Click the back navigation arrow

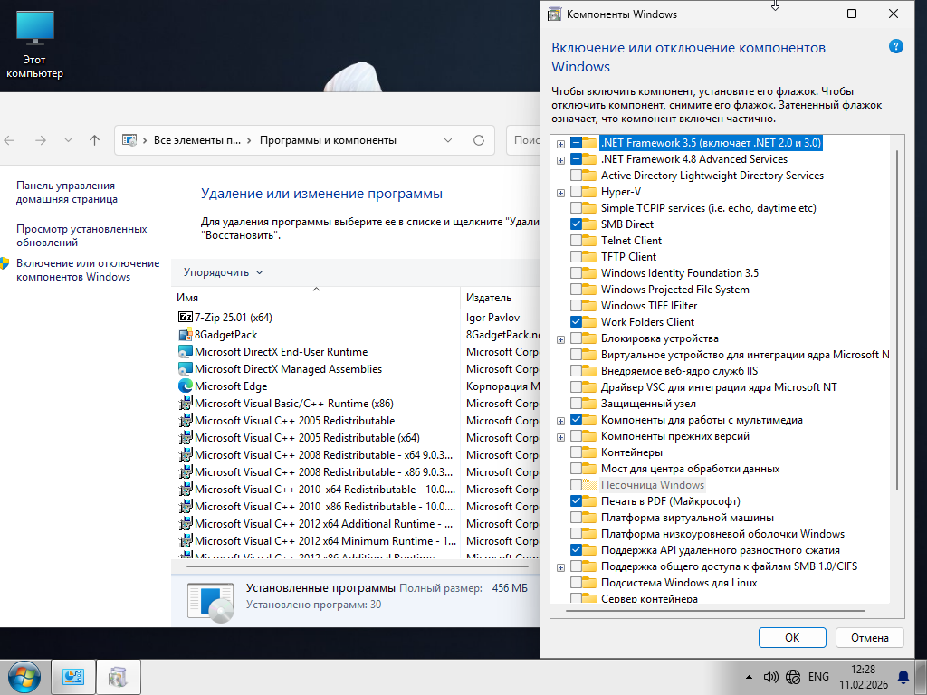(x=9, y=140)
